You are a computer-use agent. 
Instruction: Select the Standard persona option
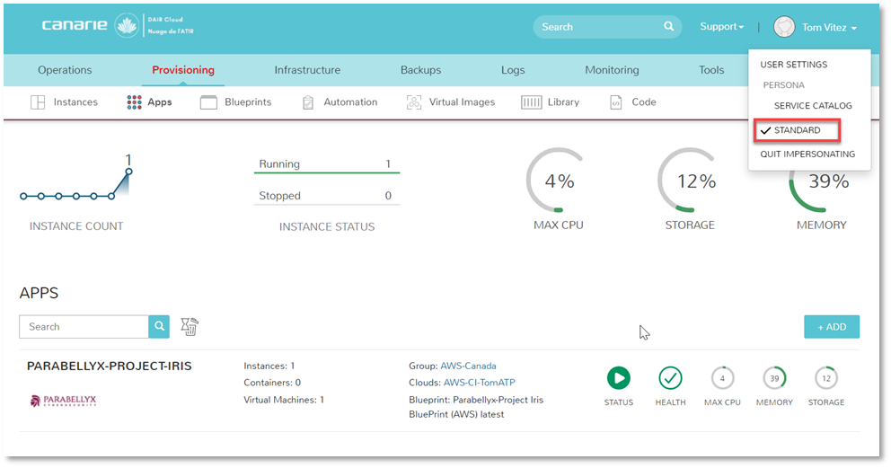(x=797, y=131)
